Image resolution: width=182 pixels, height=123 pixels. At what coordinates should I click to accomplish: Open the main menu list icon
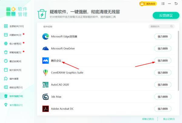(163, 4)
